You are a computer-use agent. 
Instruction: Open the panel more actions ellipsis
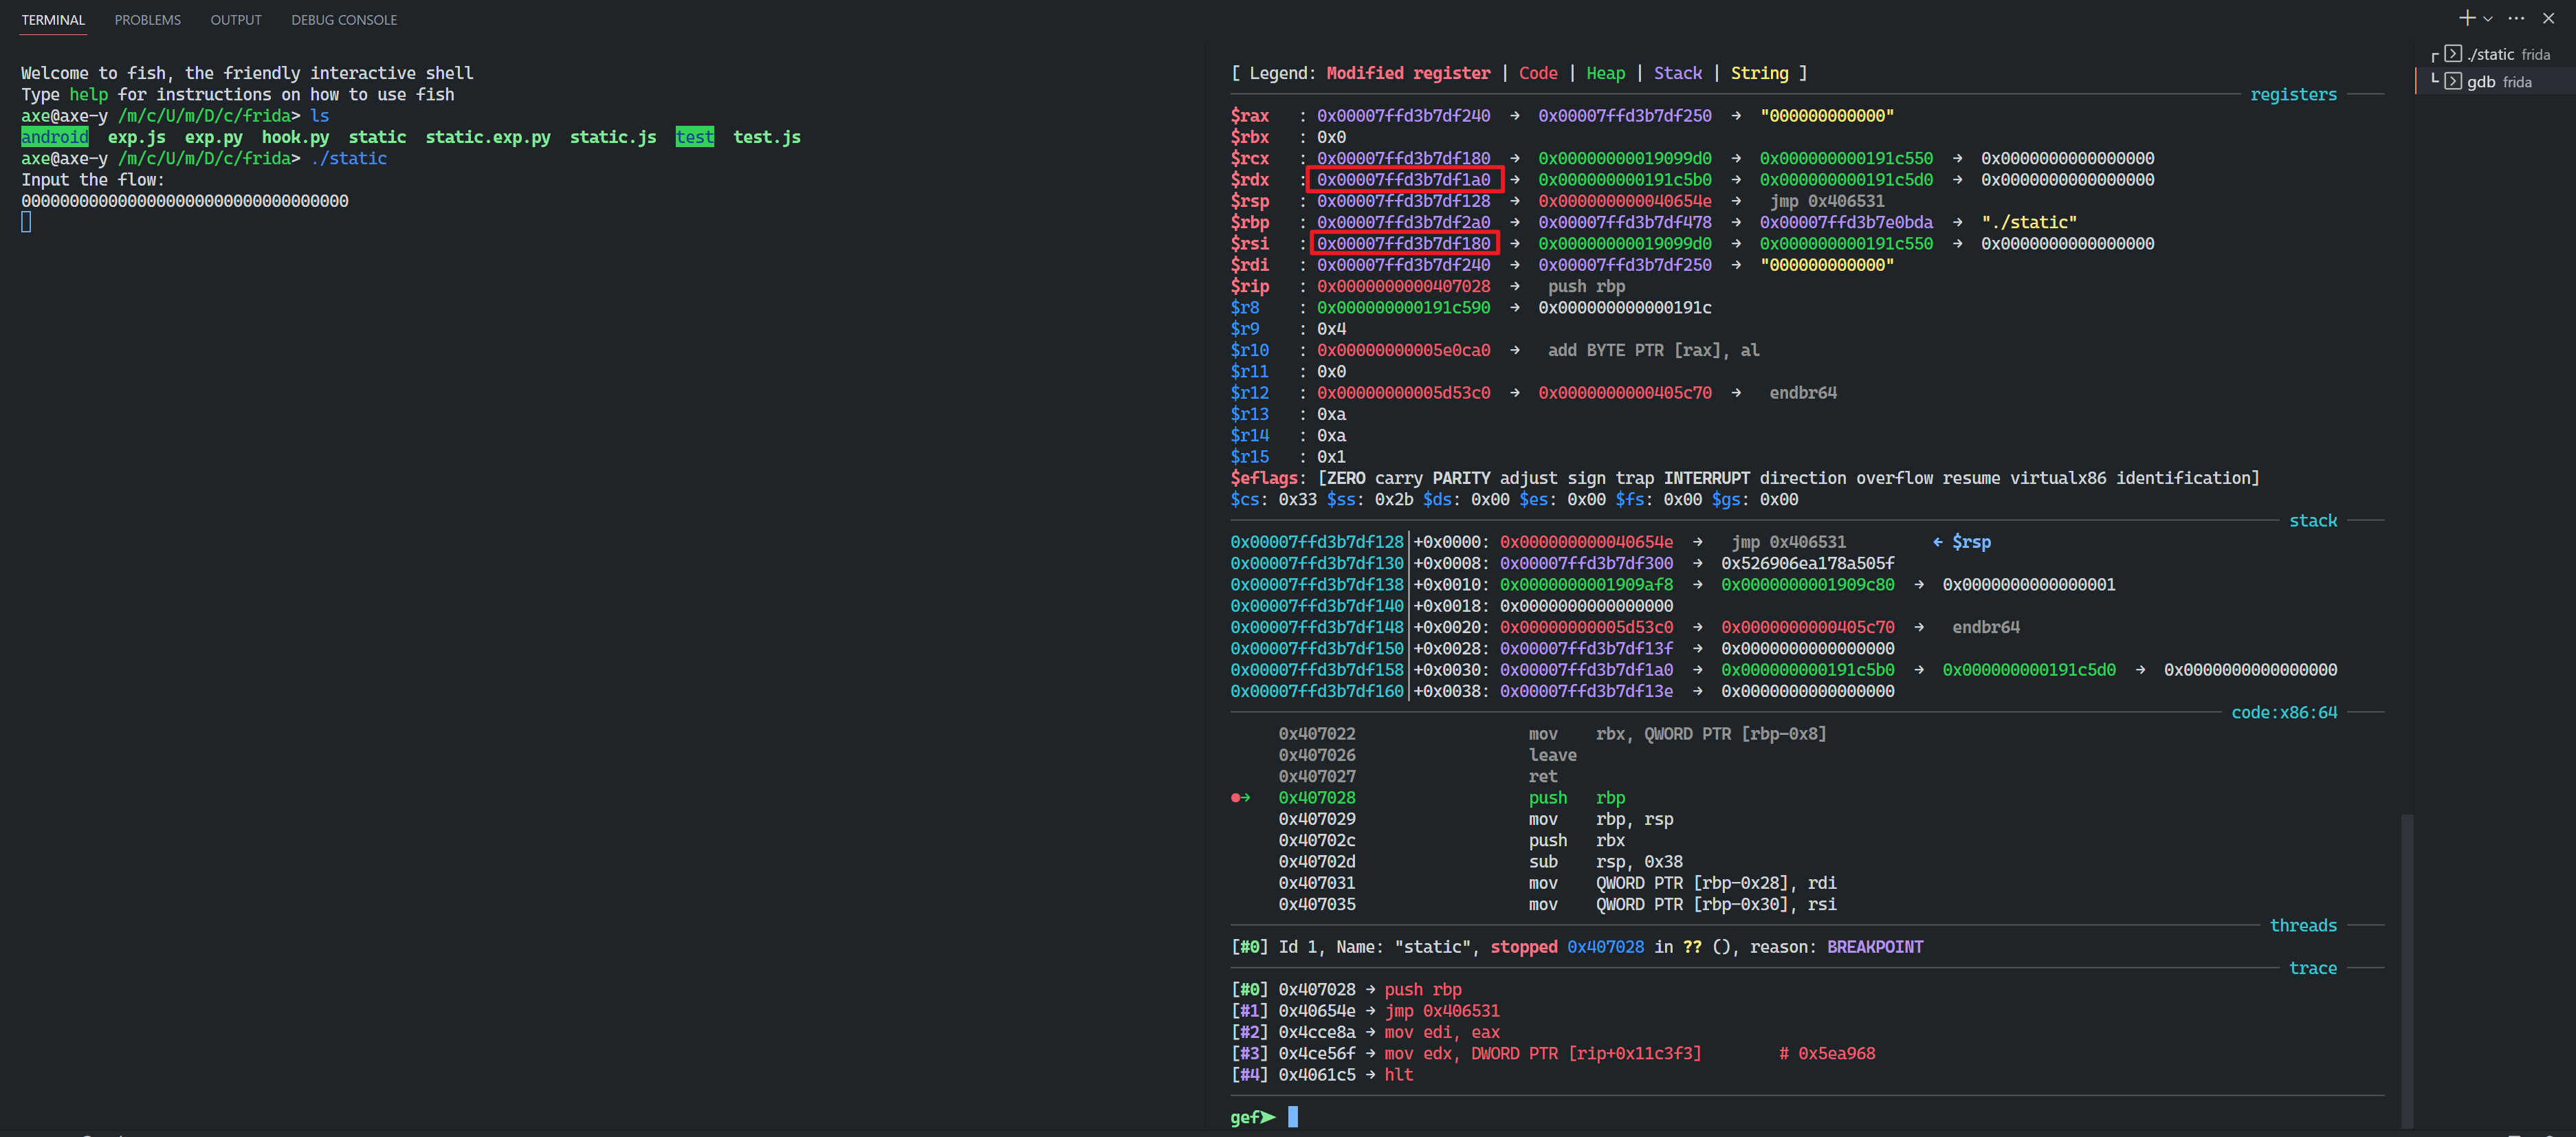tap(2517, 19)
